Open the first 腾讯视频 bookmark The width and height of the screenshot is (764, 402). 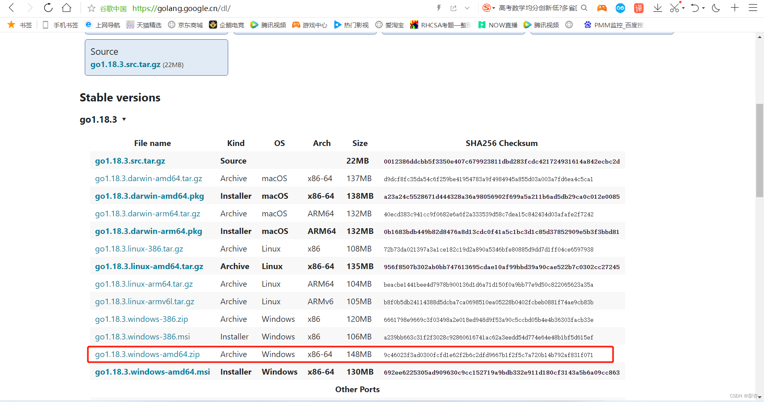268,25
